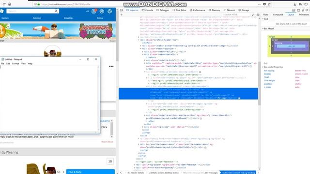Click Report Abuse link under the description
Screen dimensions: 310x174
click(108, 142)
